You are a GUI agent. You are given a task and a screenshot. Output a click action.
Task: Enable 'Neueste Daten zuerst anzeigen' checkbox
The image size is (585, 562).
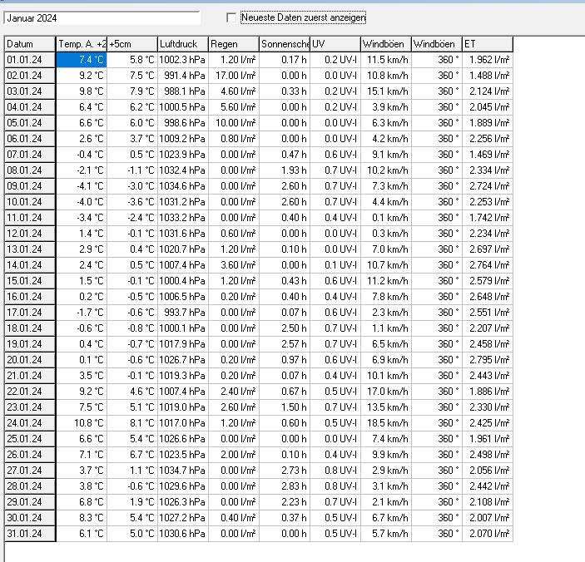[232, 17]
